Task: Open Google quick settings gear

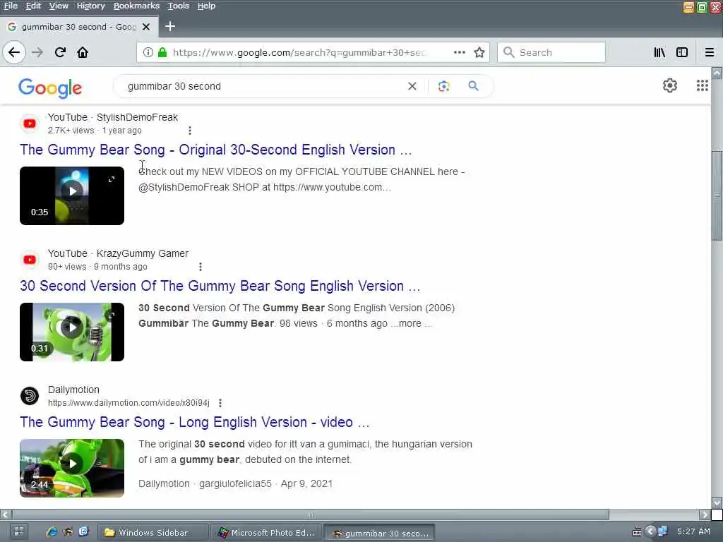Action: [x=669, y=85]
